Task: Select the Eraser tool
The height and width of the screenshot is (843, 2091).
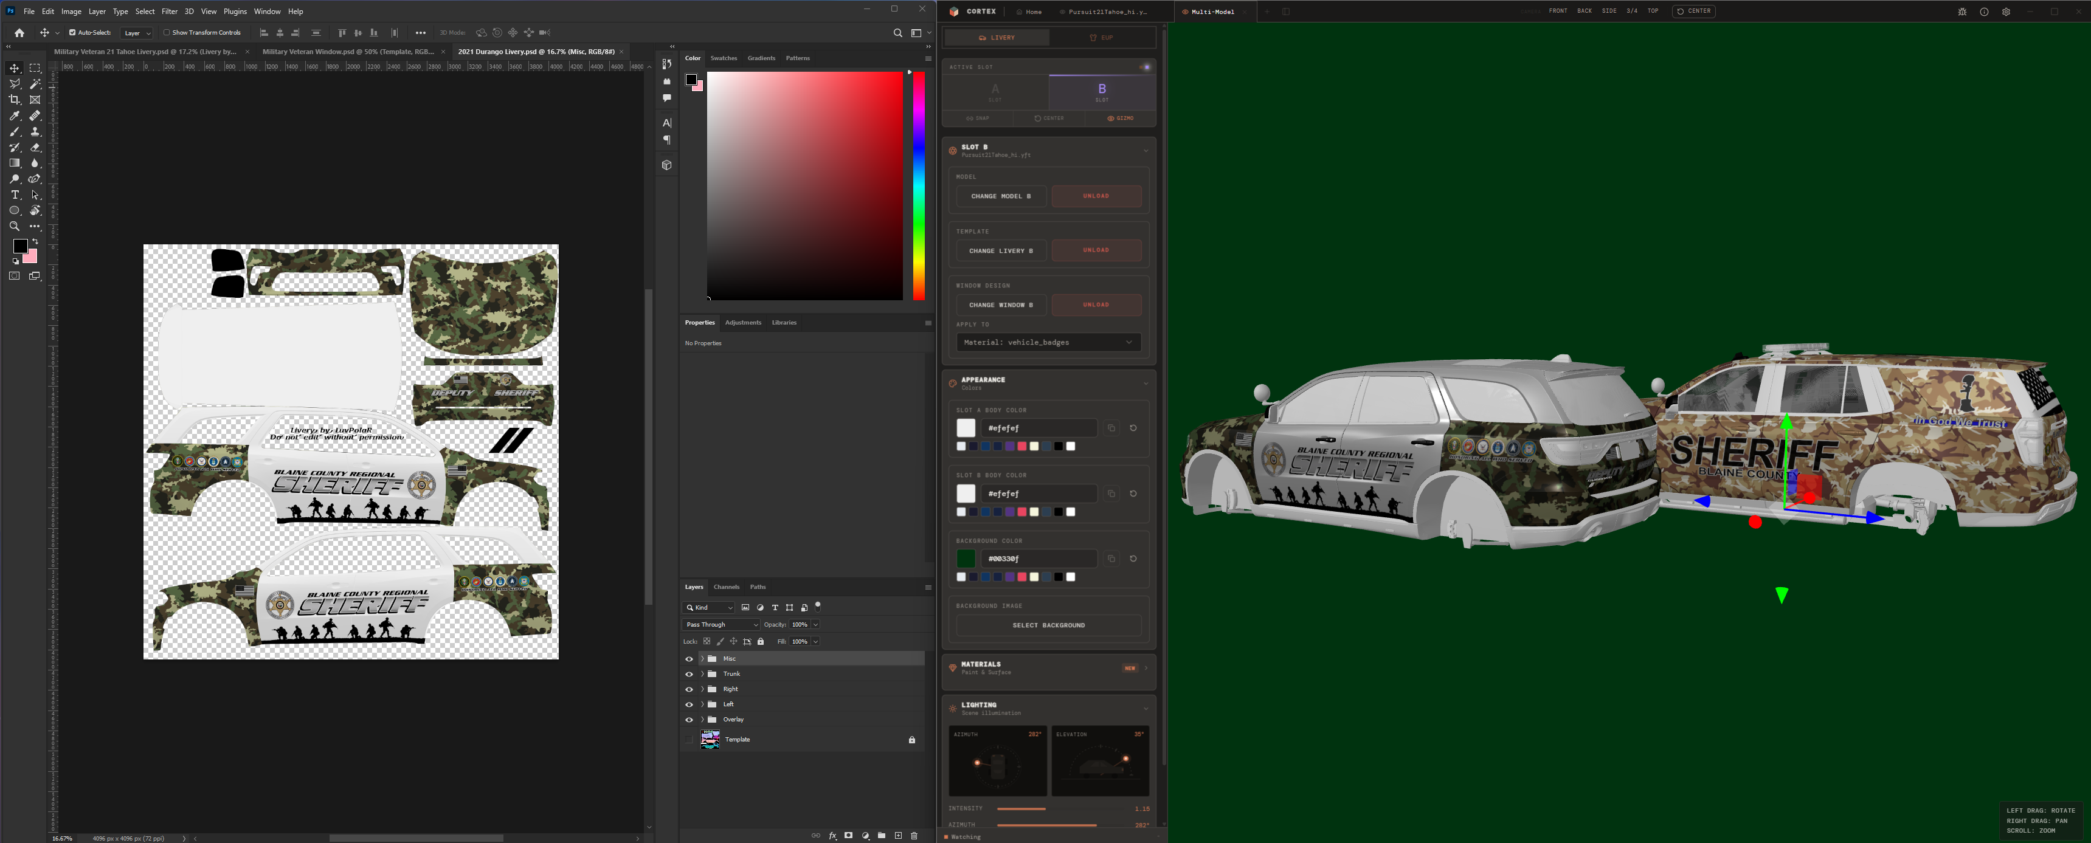Action: click(35, 148)
